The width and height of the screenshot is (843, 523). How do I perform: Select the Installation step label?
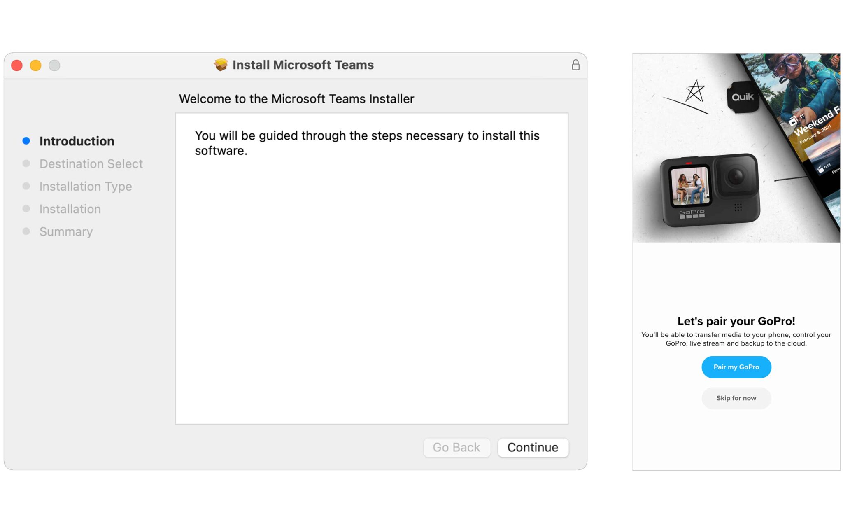70,209
